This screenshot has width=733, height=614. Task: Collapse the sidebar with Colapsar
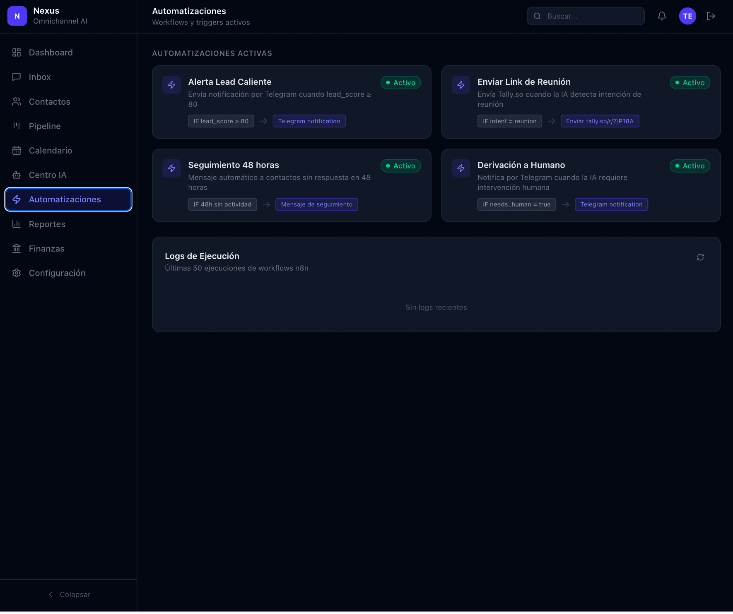pos(69,595)
